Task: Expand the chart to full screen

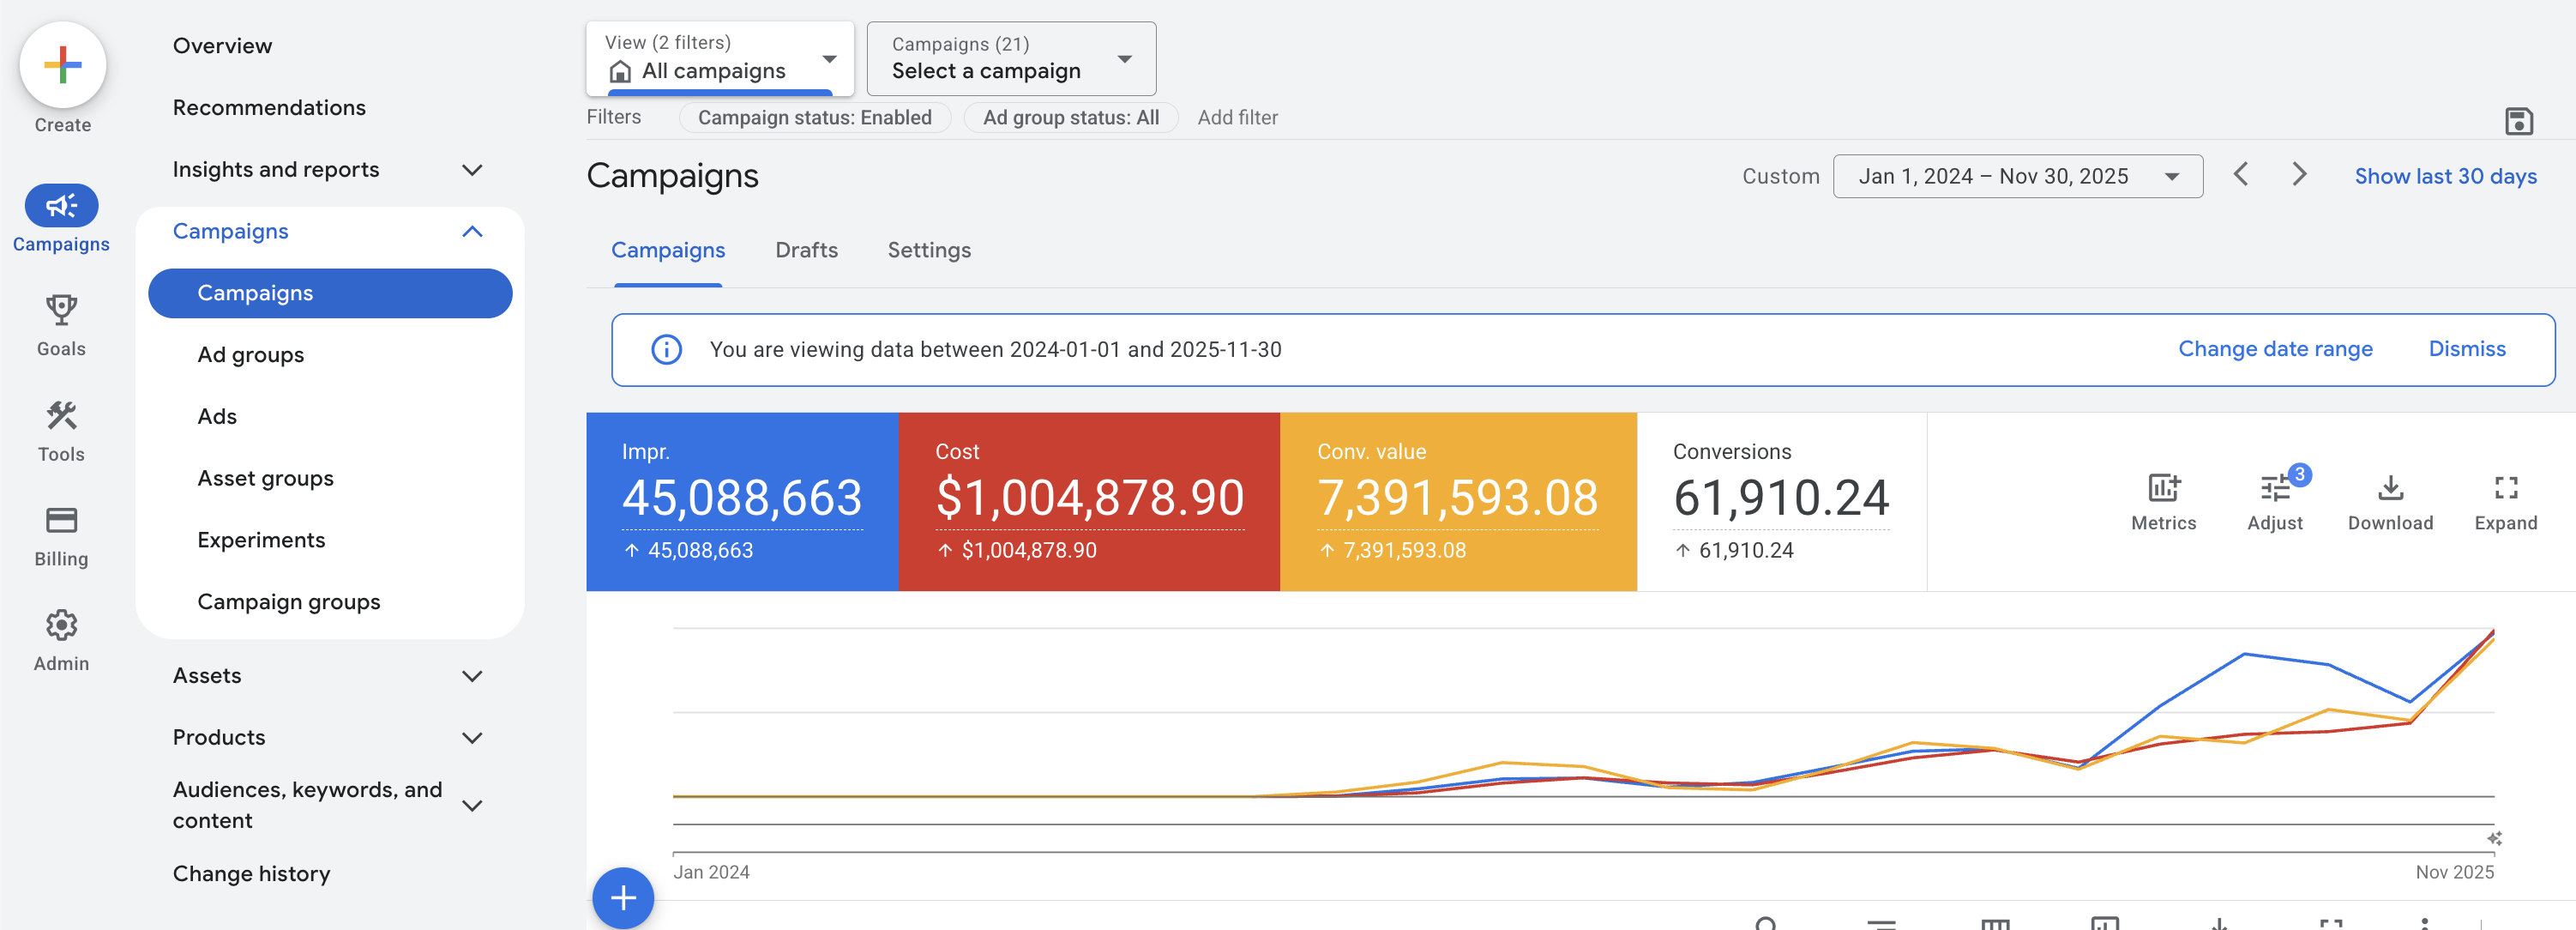Action: [x=2505, y=488]
